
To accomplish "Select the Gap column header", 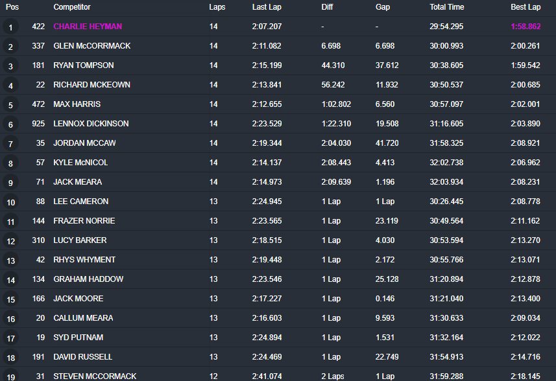I will point(383,7).
